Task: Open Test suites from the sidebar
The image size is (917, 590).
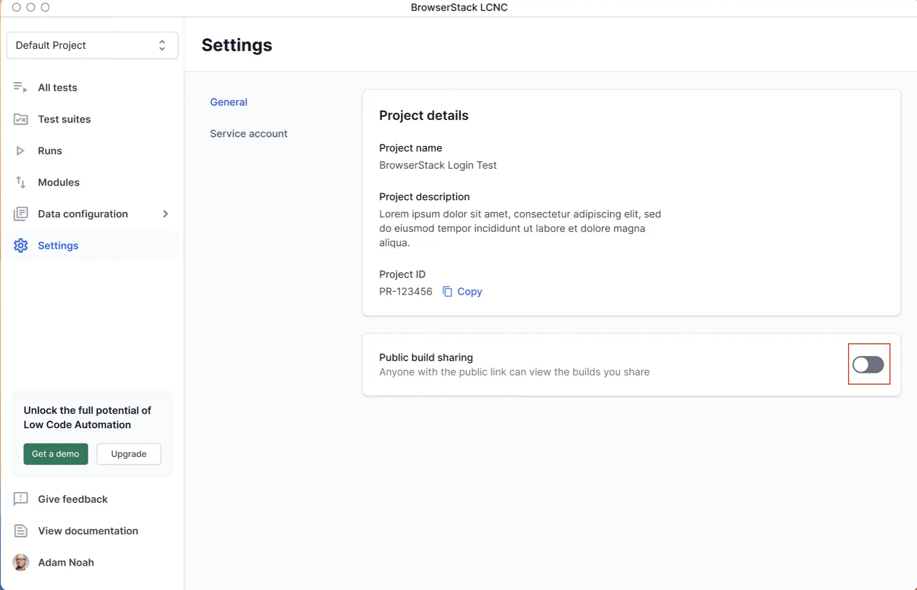Action: click(64, 119)
